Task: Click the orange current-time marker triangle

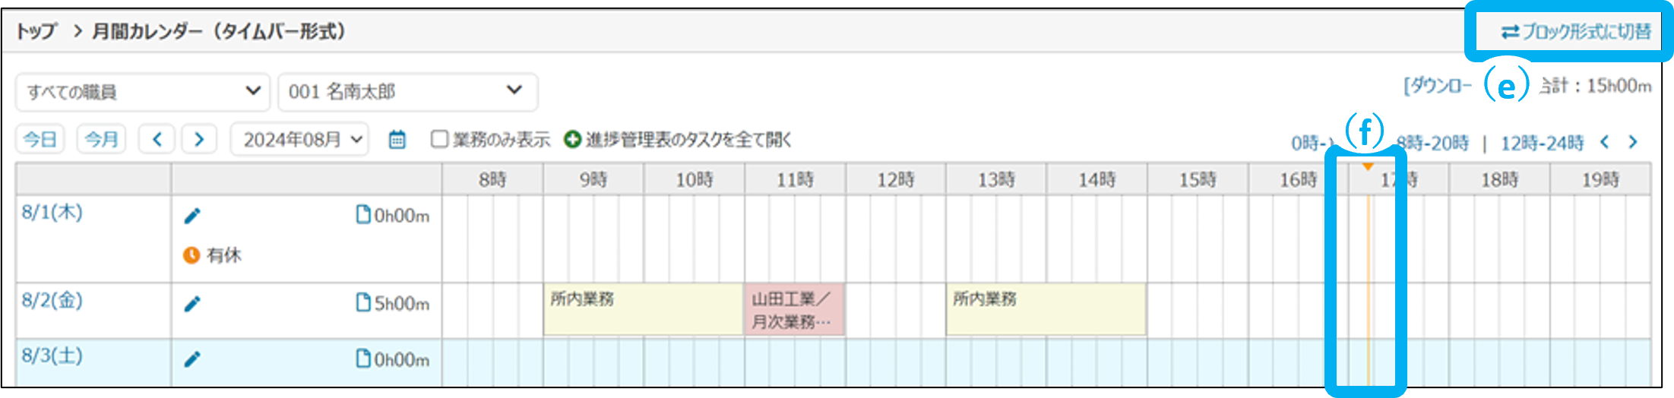Action: pyautogui.click(x=1368, y=166)
